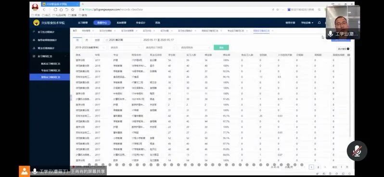Image resolution: width=384 pixels, height=177 pixels.
Task: Select the 全部 period toggle
Action: click(x=97, y=40)
